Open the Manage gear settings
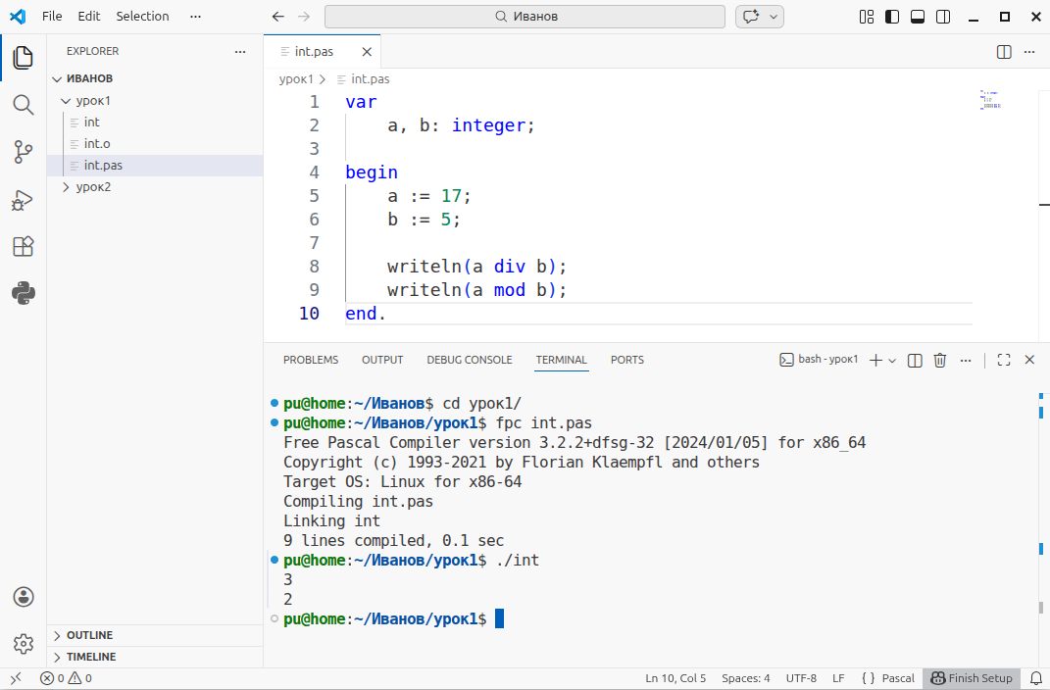1050x690 pixels. [x=24, y=644]
